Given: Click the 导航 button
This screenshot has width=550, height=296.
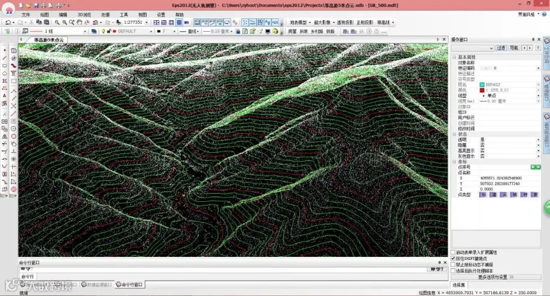Looking at the screenshot, I should click(x=514, y=48).
